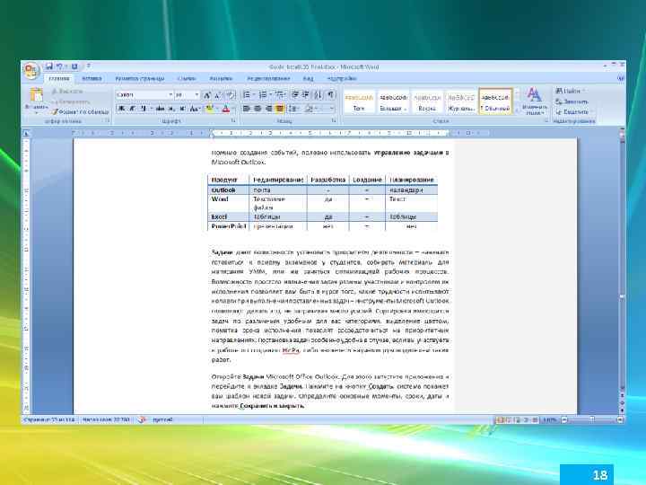This screenshot has height=485, width=646.
Task: Align text left
Action: pos(247,109)
